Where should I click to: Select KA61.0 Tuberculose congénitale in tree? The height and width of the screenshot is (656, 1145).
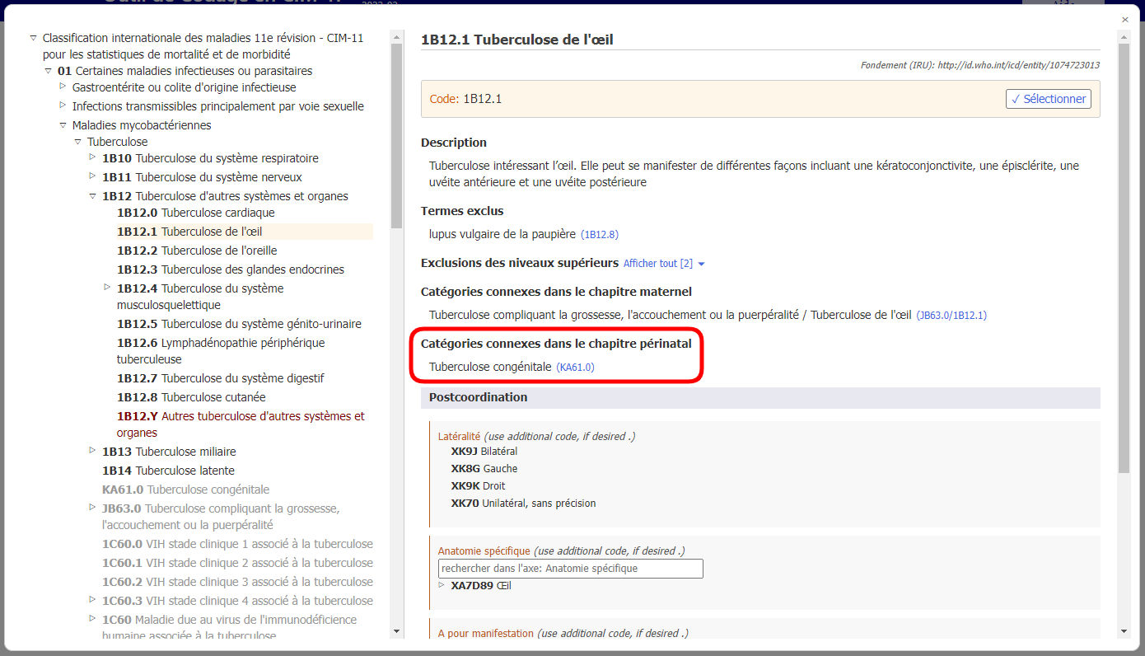(x=185, y=490)
